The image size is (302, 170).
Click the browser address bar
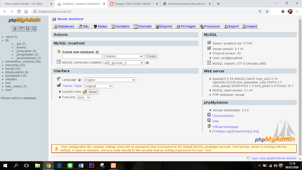[144, 11]
